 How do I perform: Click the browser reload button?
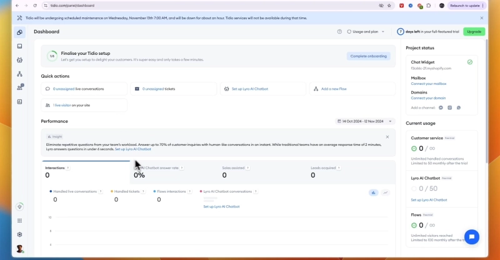tap(35, 6)
